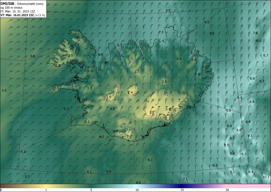Click the 9.3 value on the map
The height and width of the screenshot is (192, 271).
(244, 154)
